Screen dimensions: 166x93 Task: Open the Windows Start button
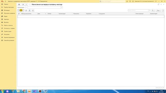click(2, 91)
